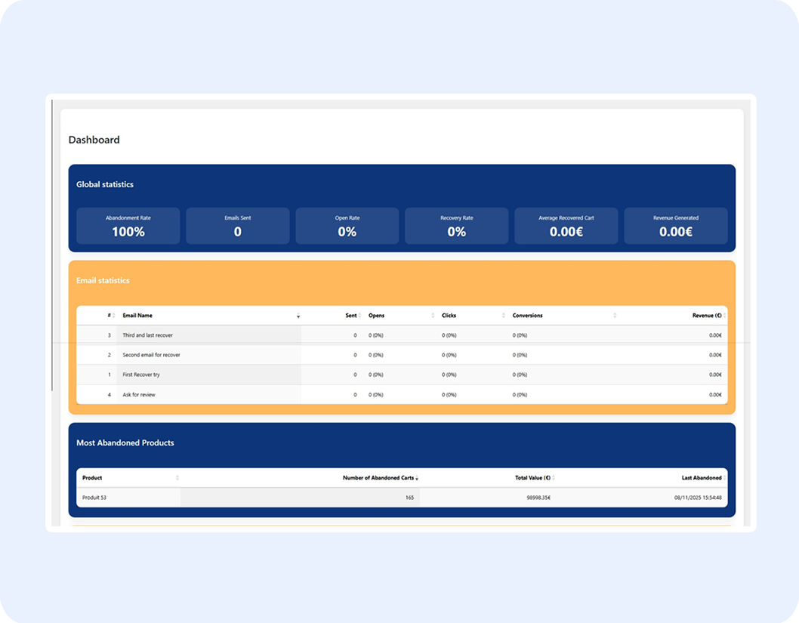
Task: Sort the # column of email statistics
Action: (x=113, y=316)
